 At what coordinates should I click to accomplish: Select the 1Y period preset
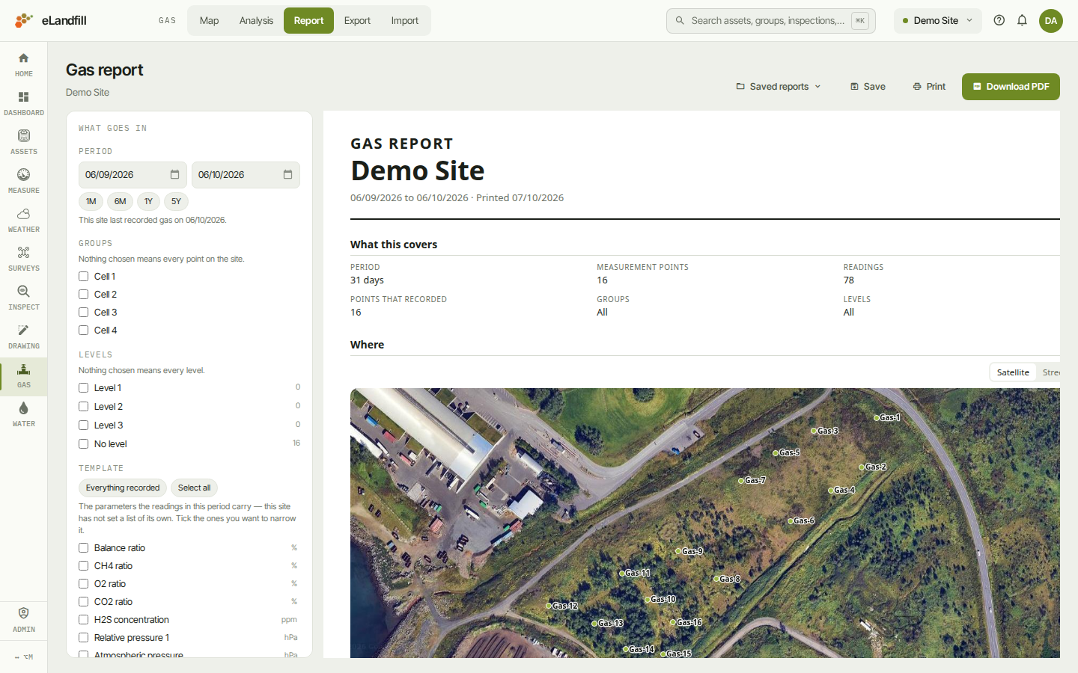(148, 201)
